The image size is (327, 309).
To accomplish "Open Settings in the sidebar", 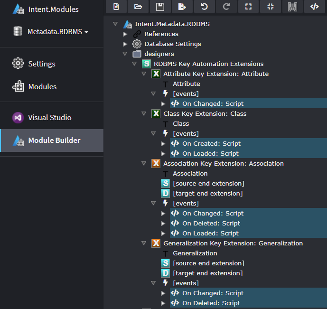I will pyautogui.click(x=41, y=64).
